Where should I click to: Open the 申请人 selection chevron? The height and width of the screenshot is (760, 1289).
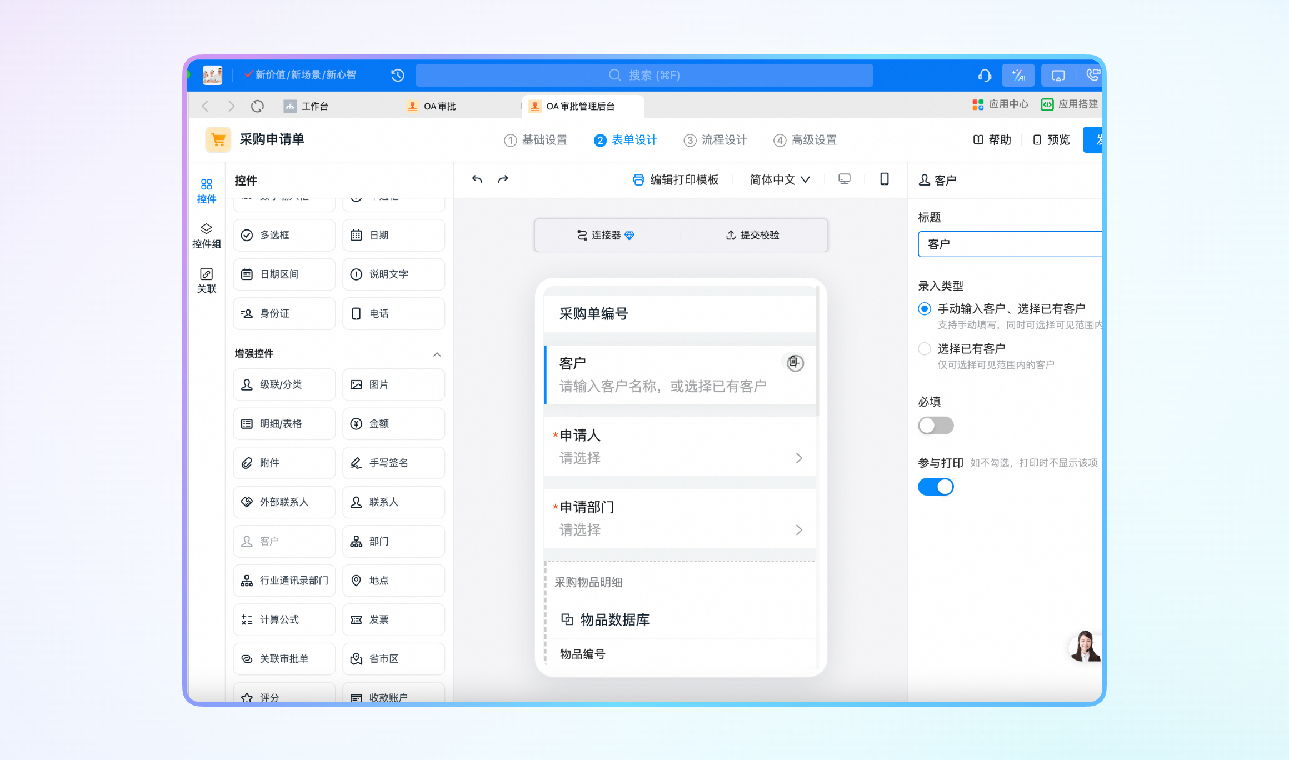(798, 458)
